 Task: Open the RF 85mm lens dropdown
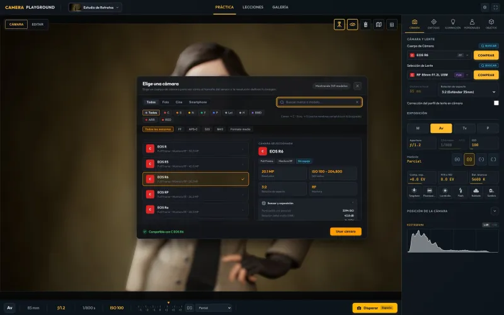coord(439,75)
